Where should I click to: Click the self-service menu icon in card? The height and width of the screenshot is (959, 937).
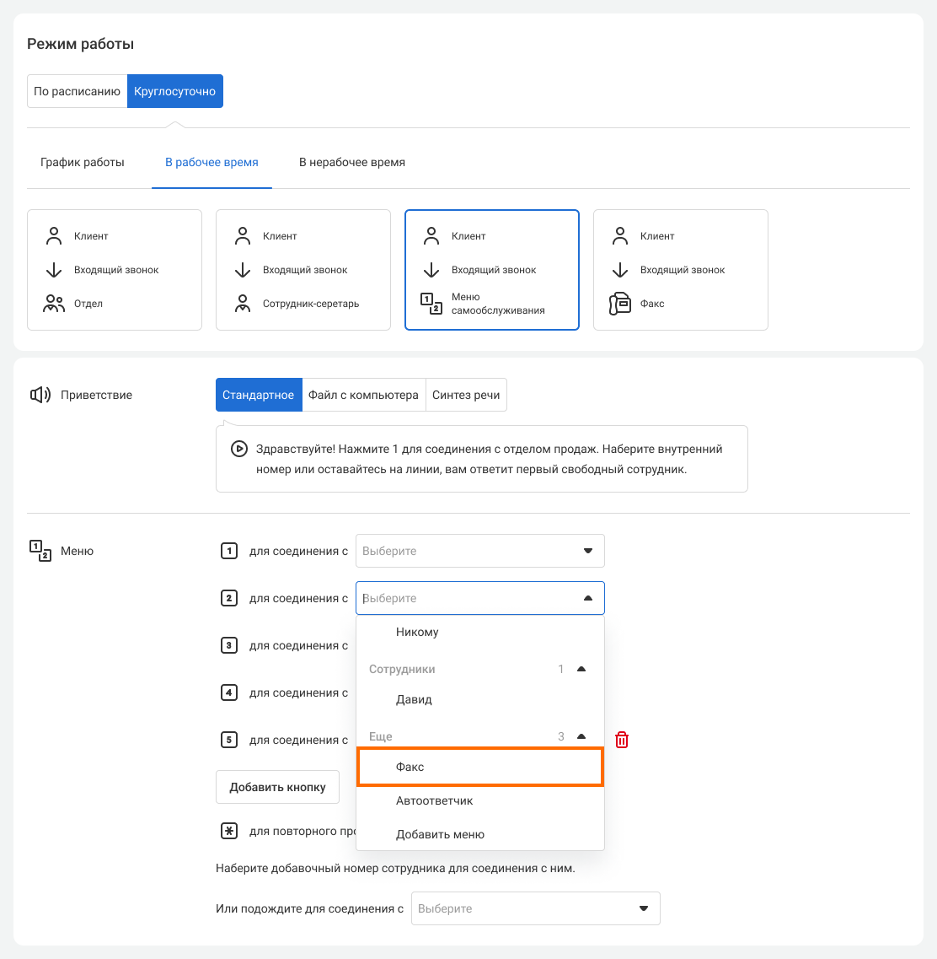(431, 304)
